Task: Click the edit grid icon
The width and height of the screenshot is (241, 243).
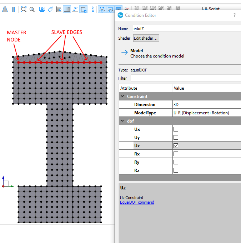Action: (59, 9)
